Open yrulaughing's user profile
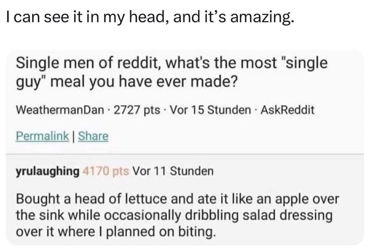 [x=47, y=171]
